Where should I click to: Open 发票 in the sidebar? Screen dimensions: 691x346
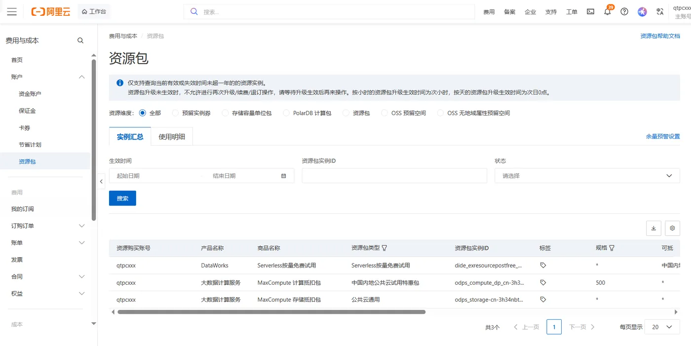[x=17, y=260]
